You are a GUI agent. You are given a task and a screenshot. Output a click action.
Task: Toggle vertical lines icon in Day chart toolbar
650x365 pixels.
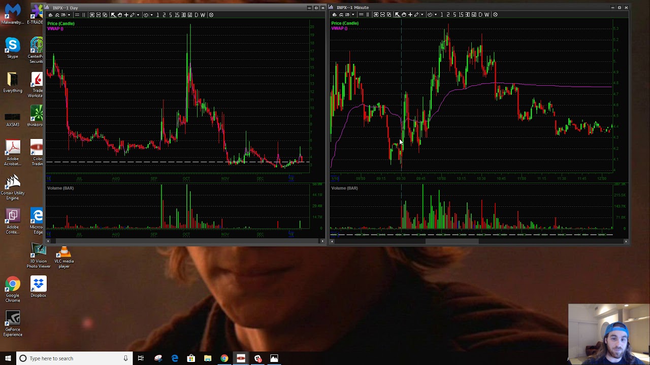(x=84, y=15)
